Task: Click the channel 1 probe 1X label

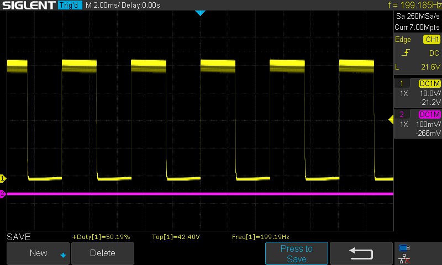Action: 404,93
